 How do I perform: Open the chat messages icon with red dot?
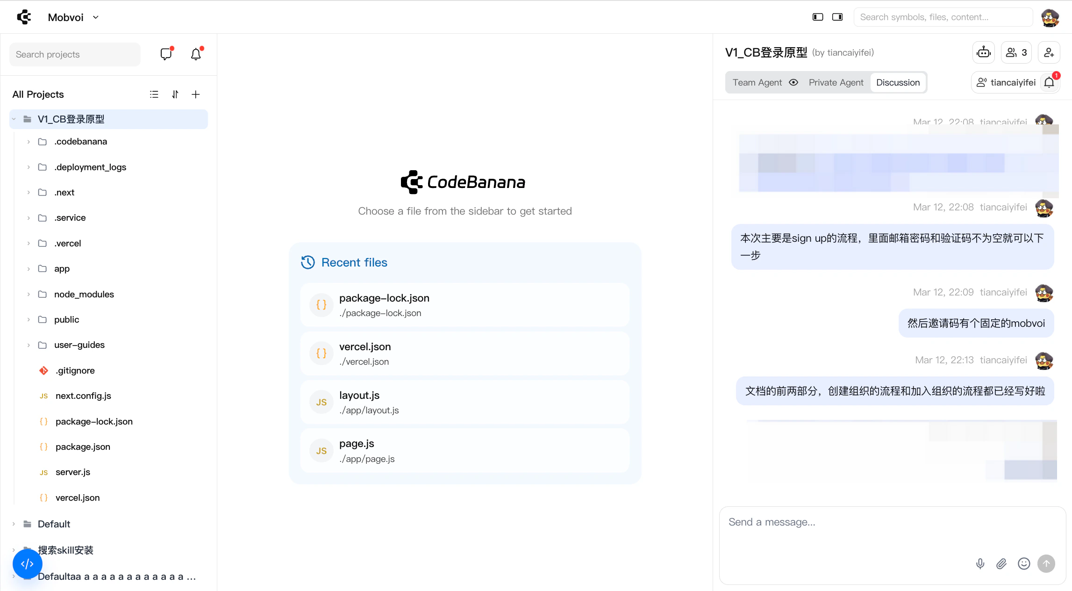tap(166, 54)
